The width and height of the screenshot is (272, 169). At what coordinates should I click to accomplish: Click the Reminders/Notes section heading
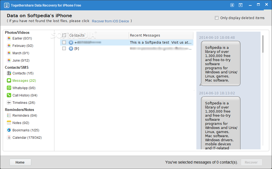point(19,110)
